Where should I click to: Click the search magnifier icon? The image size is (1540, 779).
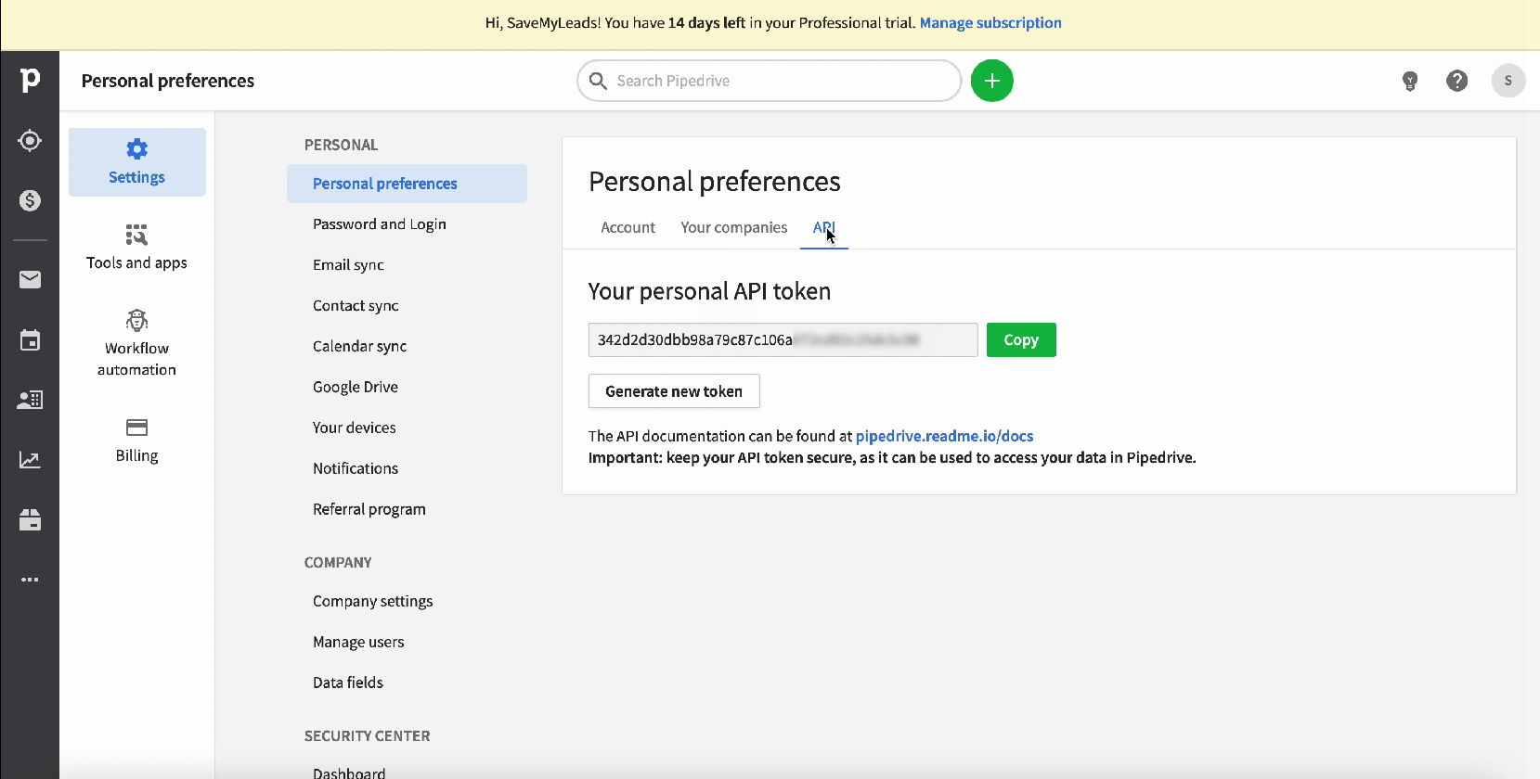[599, 81]
